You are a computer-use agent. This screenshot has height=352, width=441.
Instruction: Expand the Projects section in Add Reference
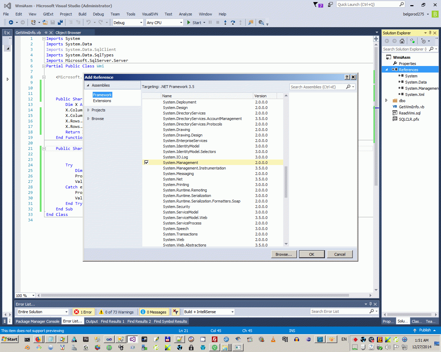89,110
